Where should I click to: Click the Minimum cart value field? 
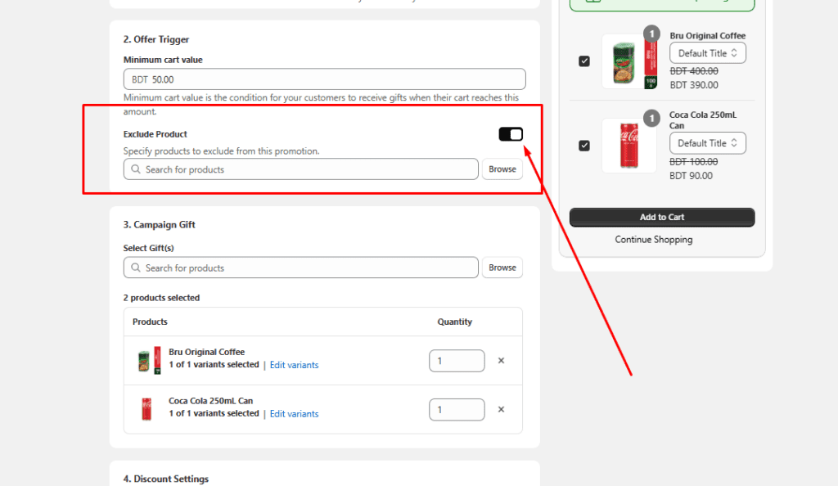pos(324,79)
